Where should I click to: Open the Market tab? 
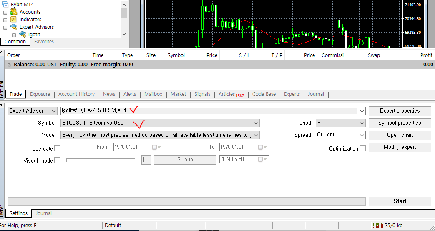178,94
